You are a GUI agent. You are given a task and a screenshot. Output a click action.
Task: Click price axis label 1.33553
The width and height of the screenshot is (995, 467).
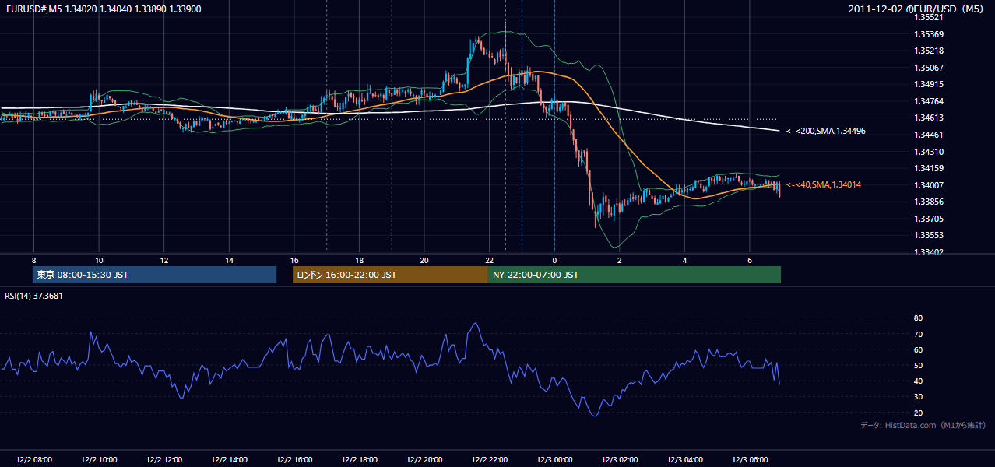coord(930,235)
